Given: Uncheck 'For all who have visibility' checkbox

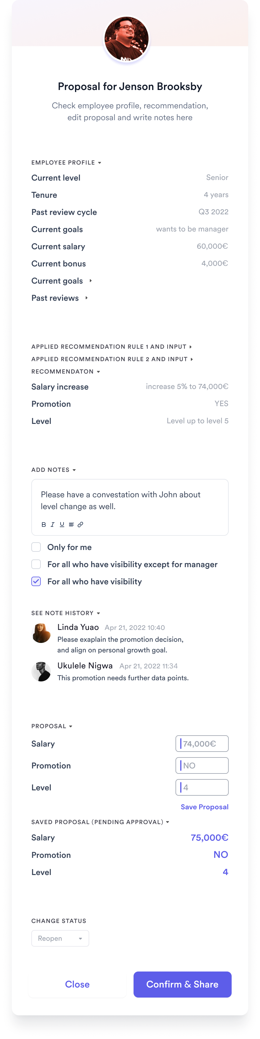Looking at the screenshot, I should pyautogui.click(x=36, y=581).
